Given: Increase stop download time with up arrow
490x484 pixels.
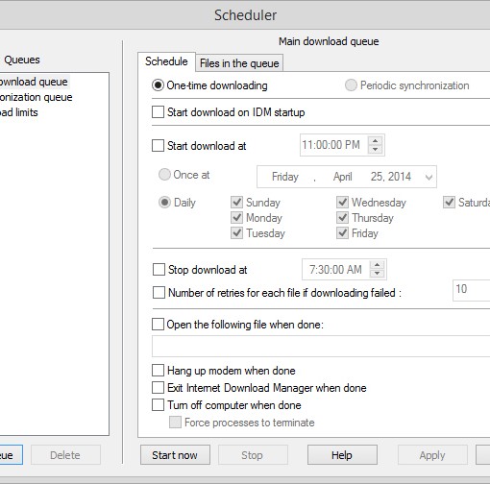Looking at the screenshot, I should [x=377, y=265].
